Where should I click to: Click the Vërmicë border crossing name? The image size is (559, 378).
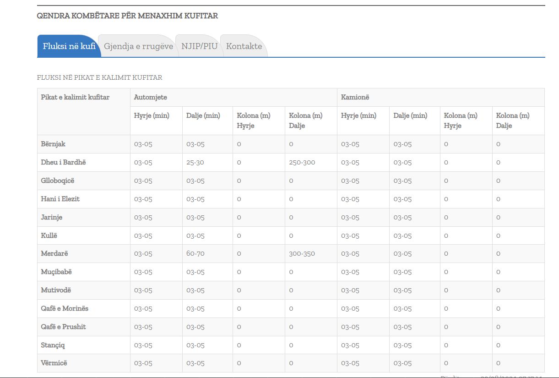point(54,363)
